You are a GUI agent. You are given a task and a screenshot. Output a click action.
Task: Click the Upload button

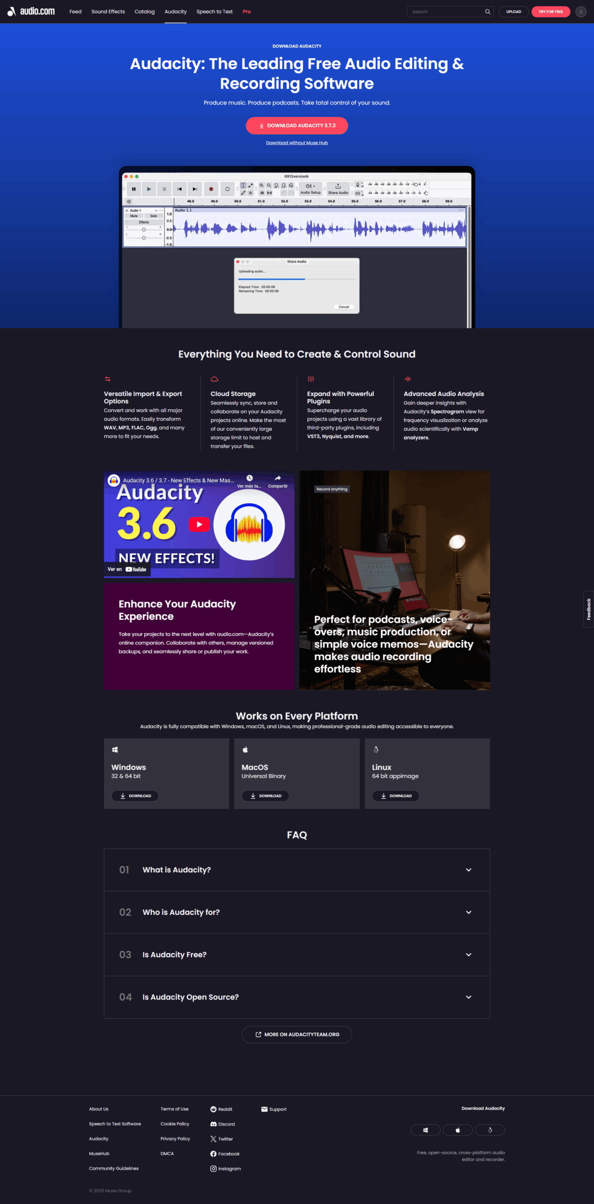click(514, 12)
